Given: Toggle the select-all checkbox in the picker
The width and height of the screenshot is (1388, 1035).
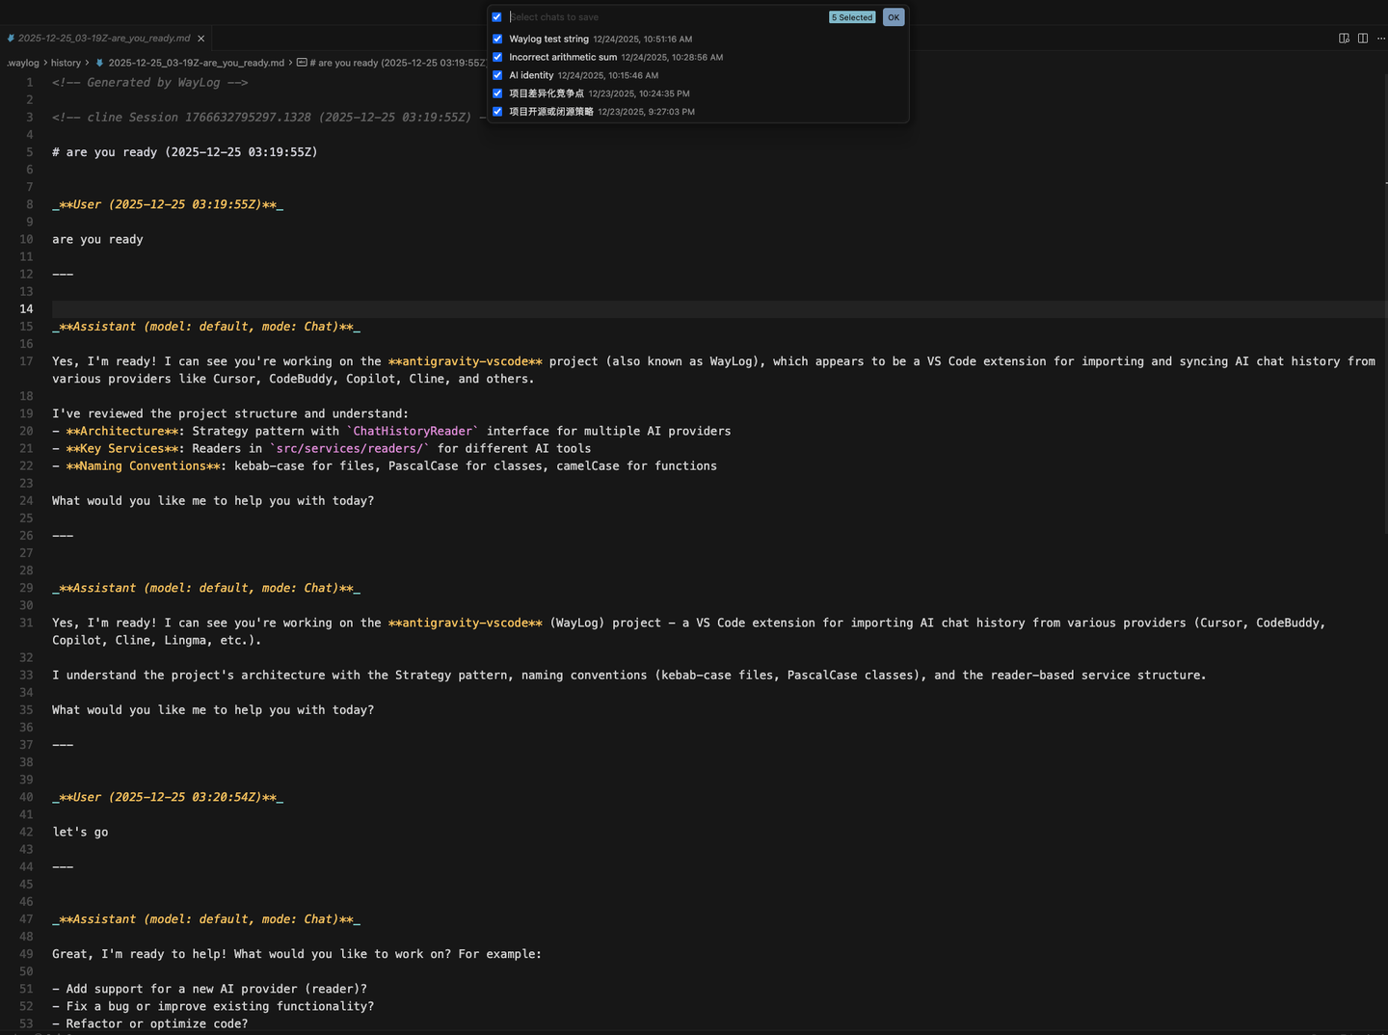Looking at the screenshot, I should coord(497,16).
